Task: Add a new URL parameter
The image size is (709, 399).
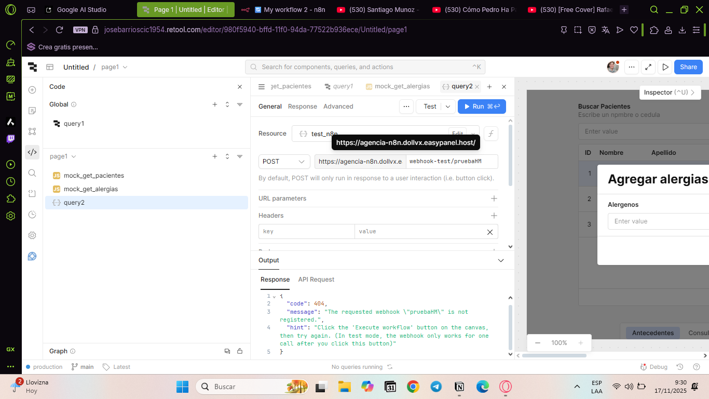Action: click(x=494, y=198)
